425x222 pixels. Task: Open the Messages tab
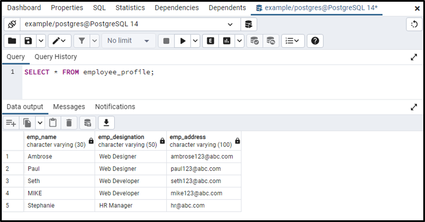click(69, 107)
